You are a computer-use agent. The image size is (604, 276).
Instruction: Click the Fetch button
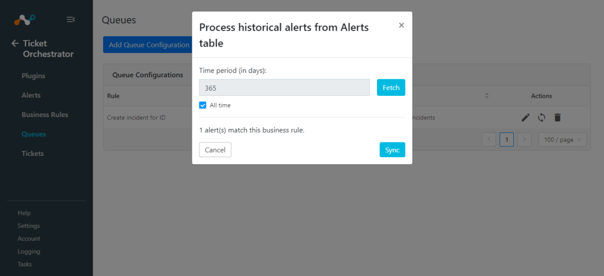pos(391,88)
